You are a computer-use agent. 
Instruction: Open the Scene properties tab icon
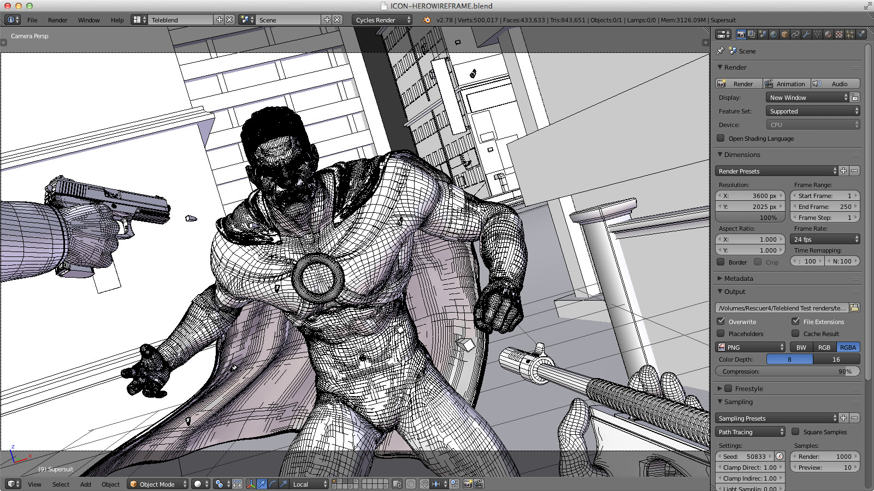point(763,34)
